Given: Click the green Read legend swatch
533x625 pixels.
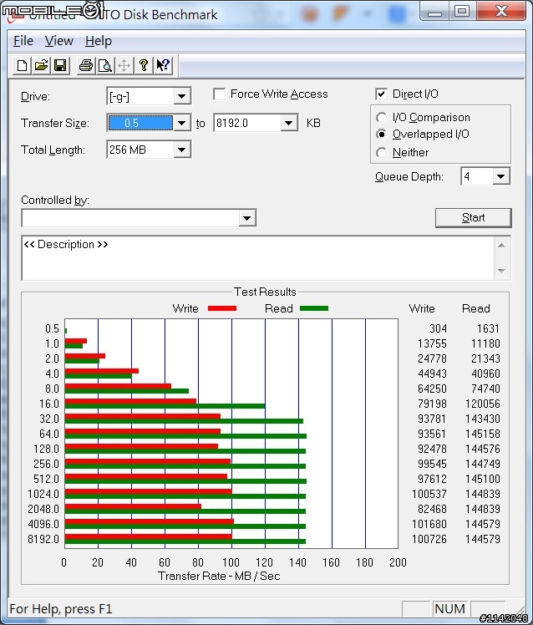Looking at the screenshot, I should click(x=314, y=308).
